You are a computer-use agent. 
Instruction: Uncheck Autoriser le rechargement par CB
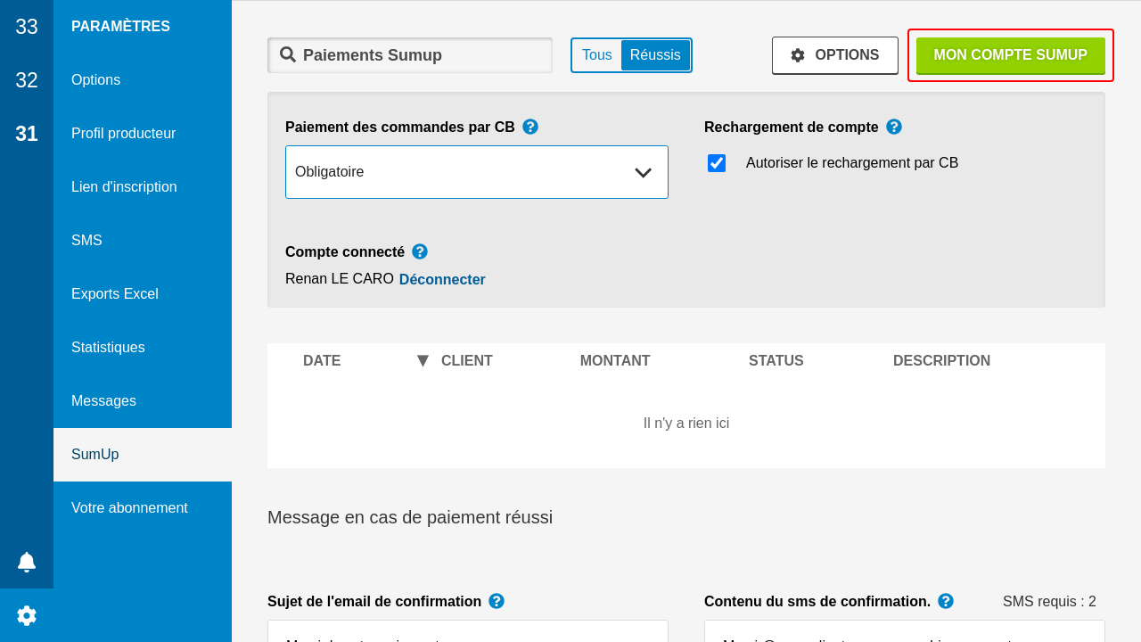tap(717, 163)
